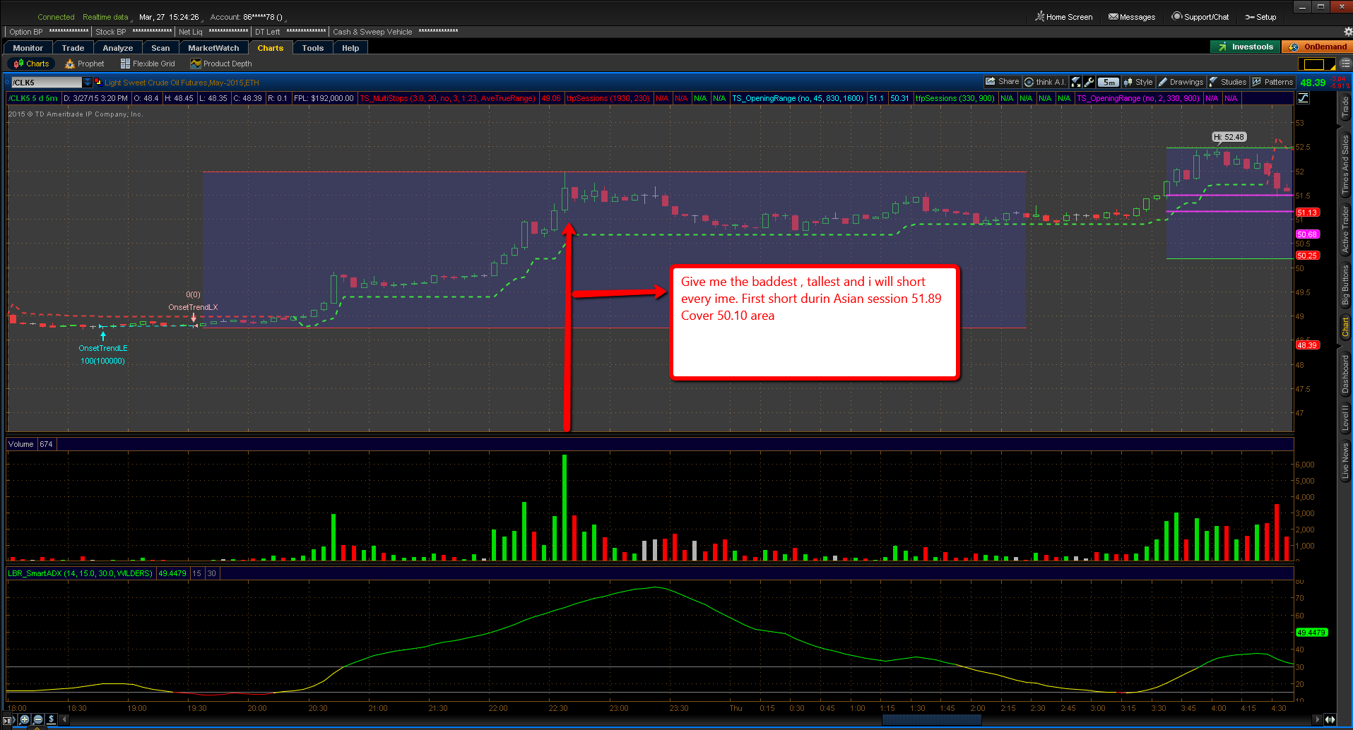Open side panel Trade tab
Image resolution: width=1353 pixels, height=730 pixels.
click(x=1345, y=107)
